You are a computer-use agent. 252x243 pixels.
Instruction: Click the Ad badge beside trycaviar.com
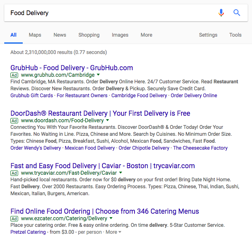click(x=14, y=173)
